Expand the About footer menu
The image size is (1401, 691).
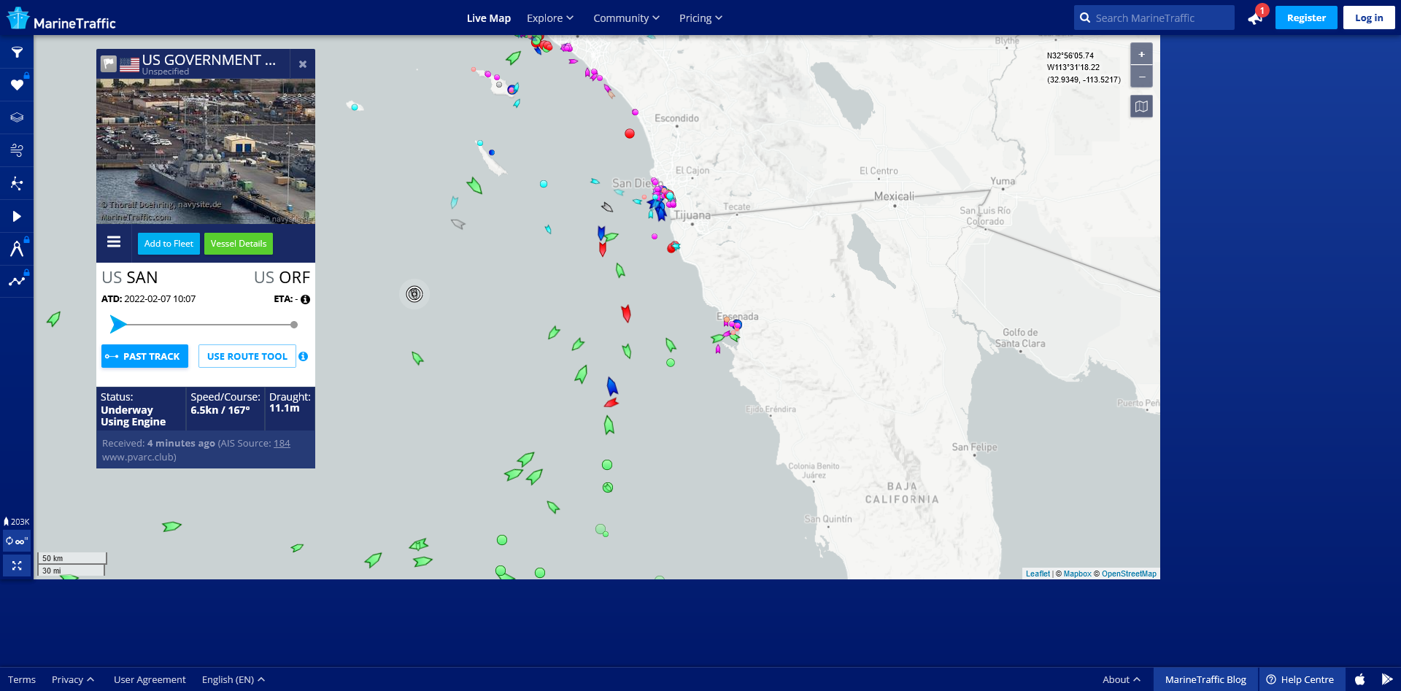[1121, 679]
